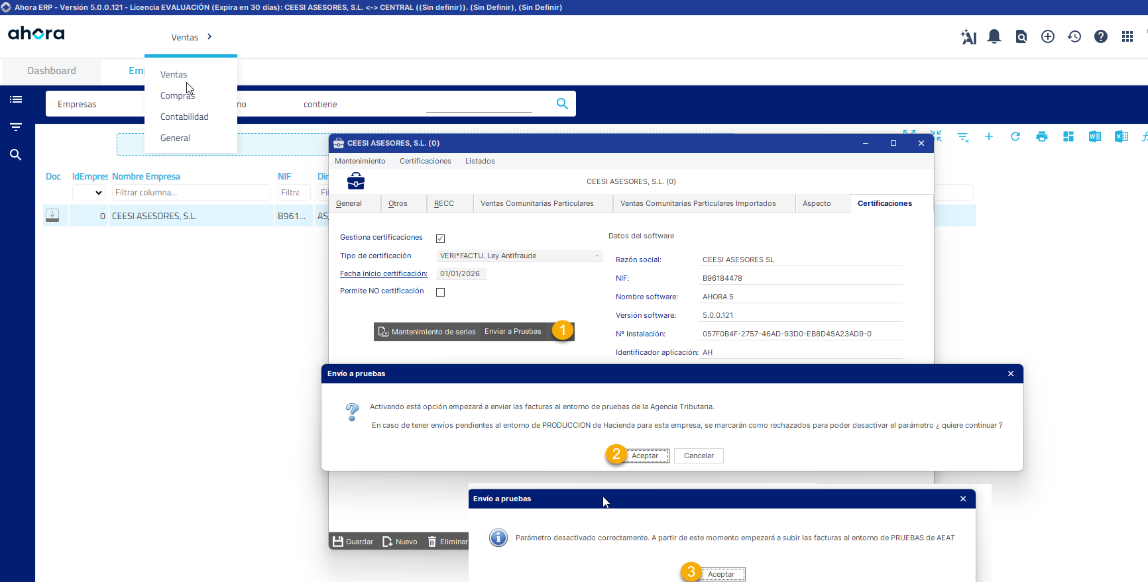Switch to the Dashboard tab
1148x582 pixels.
(52, 71)
